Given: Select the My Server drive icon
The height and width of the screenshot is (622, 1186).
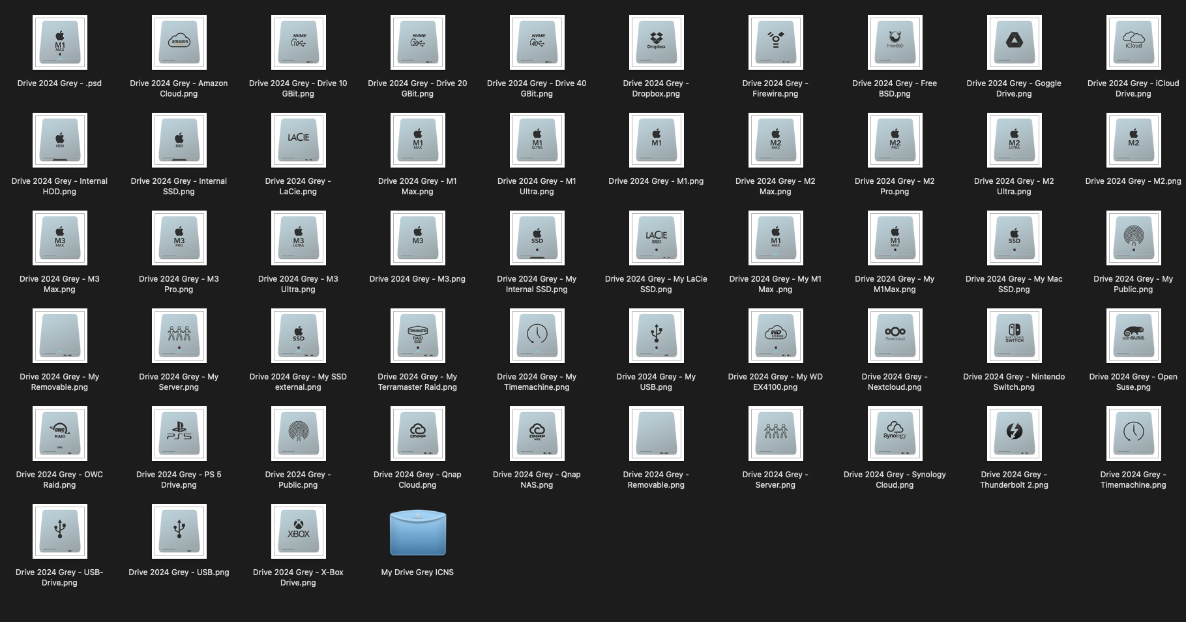Looking at the screenshot, I should 179,336.
